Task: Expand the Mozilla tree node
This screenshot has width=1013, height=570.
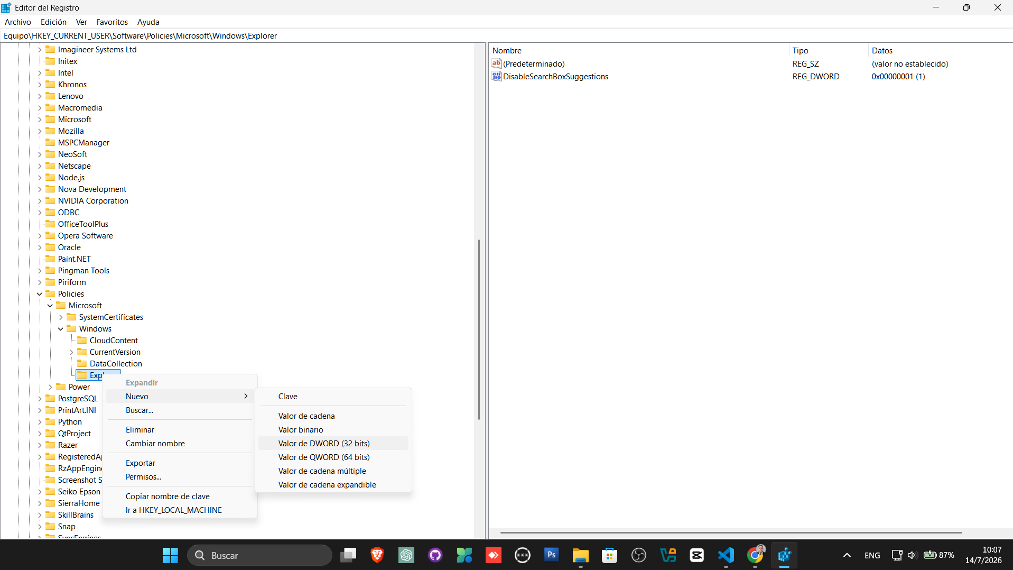Action: [40, 131]
